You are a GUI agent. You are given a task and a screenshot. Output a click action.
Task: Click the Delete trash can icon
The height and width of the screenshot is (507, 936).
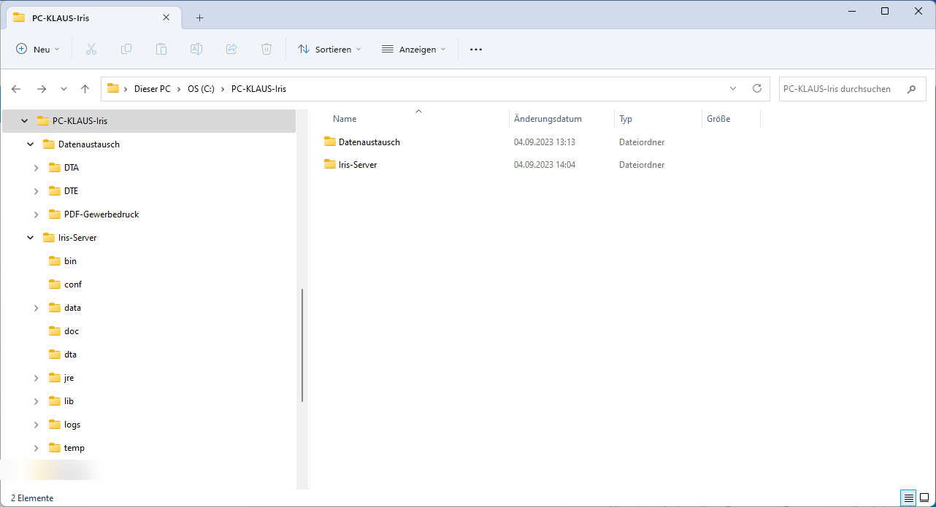[266, 49]
